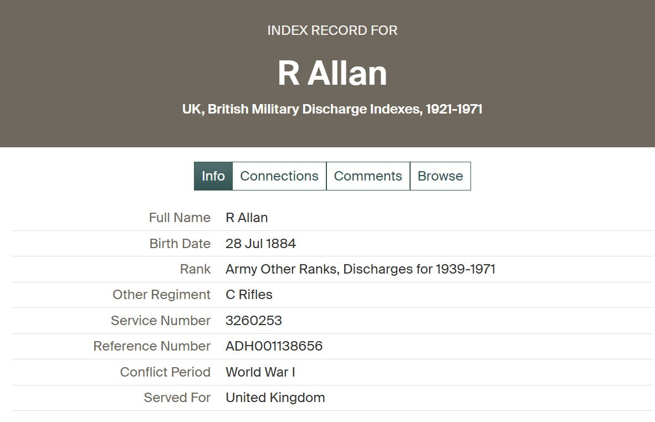Image resolution: width=655 pixels, height=422 pixels.
Task: Click the Full Name value R Allan
Action: point(247,218)
